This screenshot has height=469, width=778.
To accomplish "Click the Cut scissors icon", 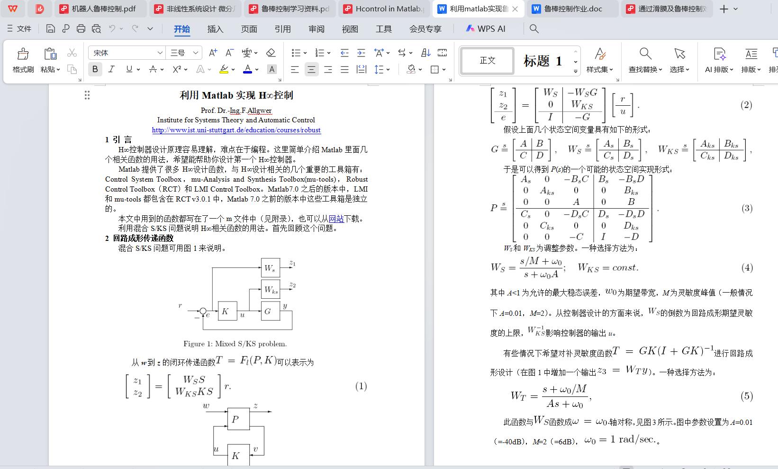I will (72, 53).
